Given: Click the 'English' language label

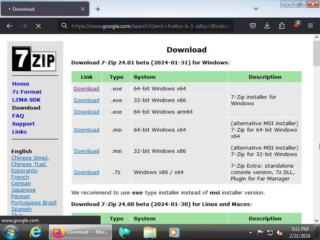Looking at the screenshot, I should pos(22,152).
